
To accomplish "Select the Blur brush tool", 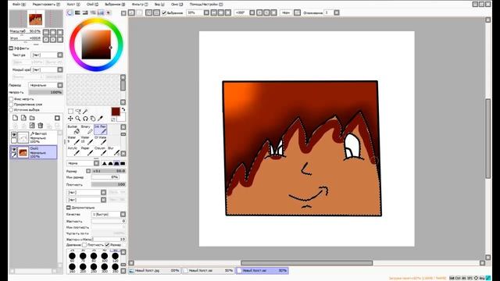I will pos(113,151).
